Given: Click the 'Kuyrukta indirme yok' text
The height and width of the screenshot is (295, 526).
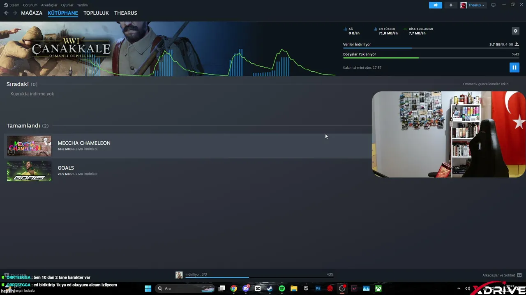Looking at the screenshot, I should point(32,94).
